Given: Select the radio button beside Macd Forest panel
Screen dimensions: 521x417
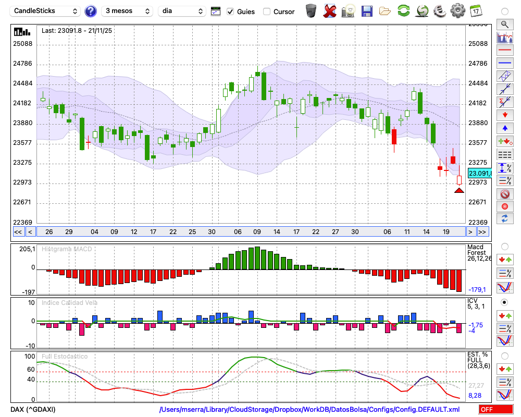Looking at the screenshot, I should pos(504,246).
